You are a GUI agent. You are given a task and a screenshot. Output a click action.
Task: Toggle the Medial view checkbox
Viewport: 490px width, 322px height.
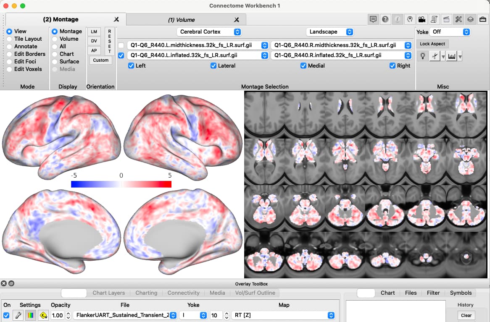coord(303,65)
